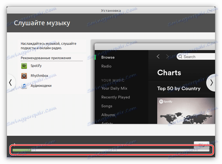Image resolution: width=222 pixels, height=164 pixels.
Task: Open Recently Played in sidebar
Action: click(115, 97)
